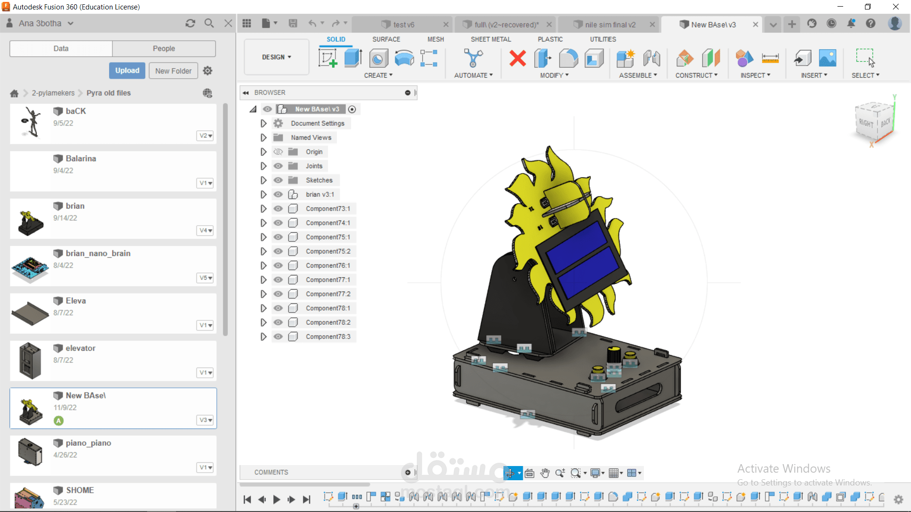The width and height of the screenshot is (911, 512).
Task: Select the Fillet tool in Modify
Action: pos(568,58)
